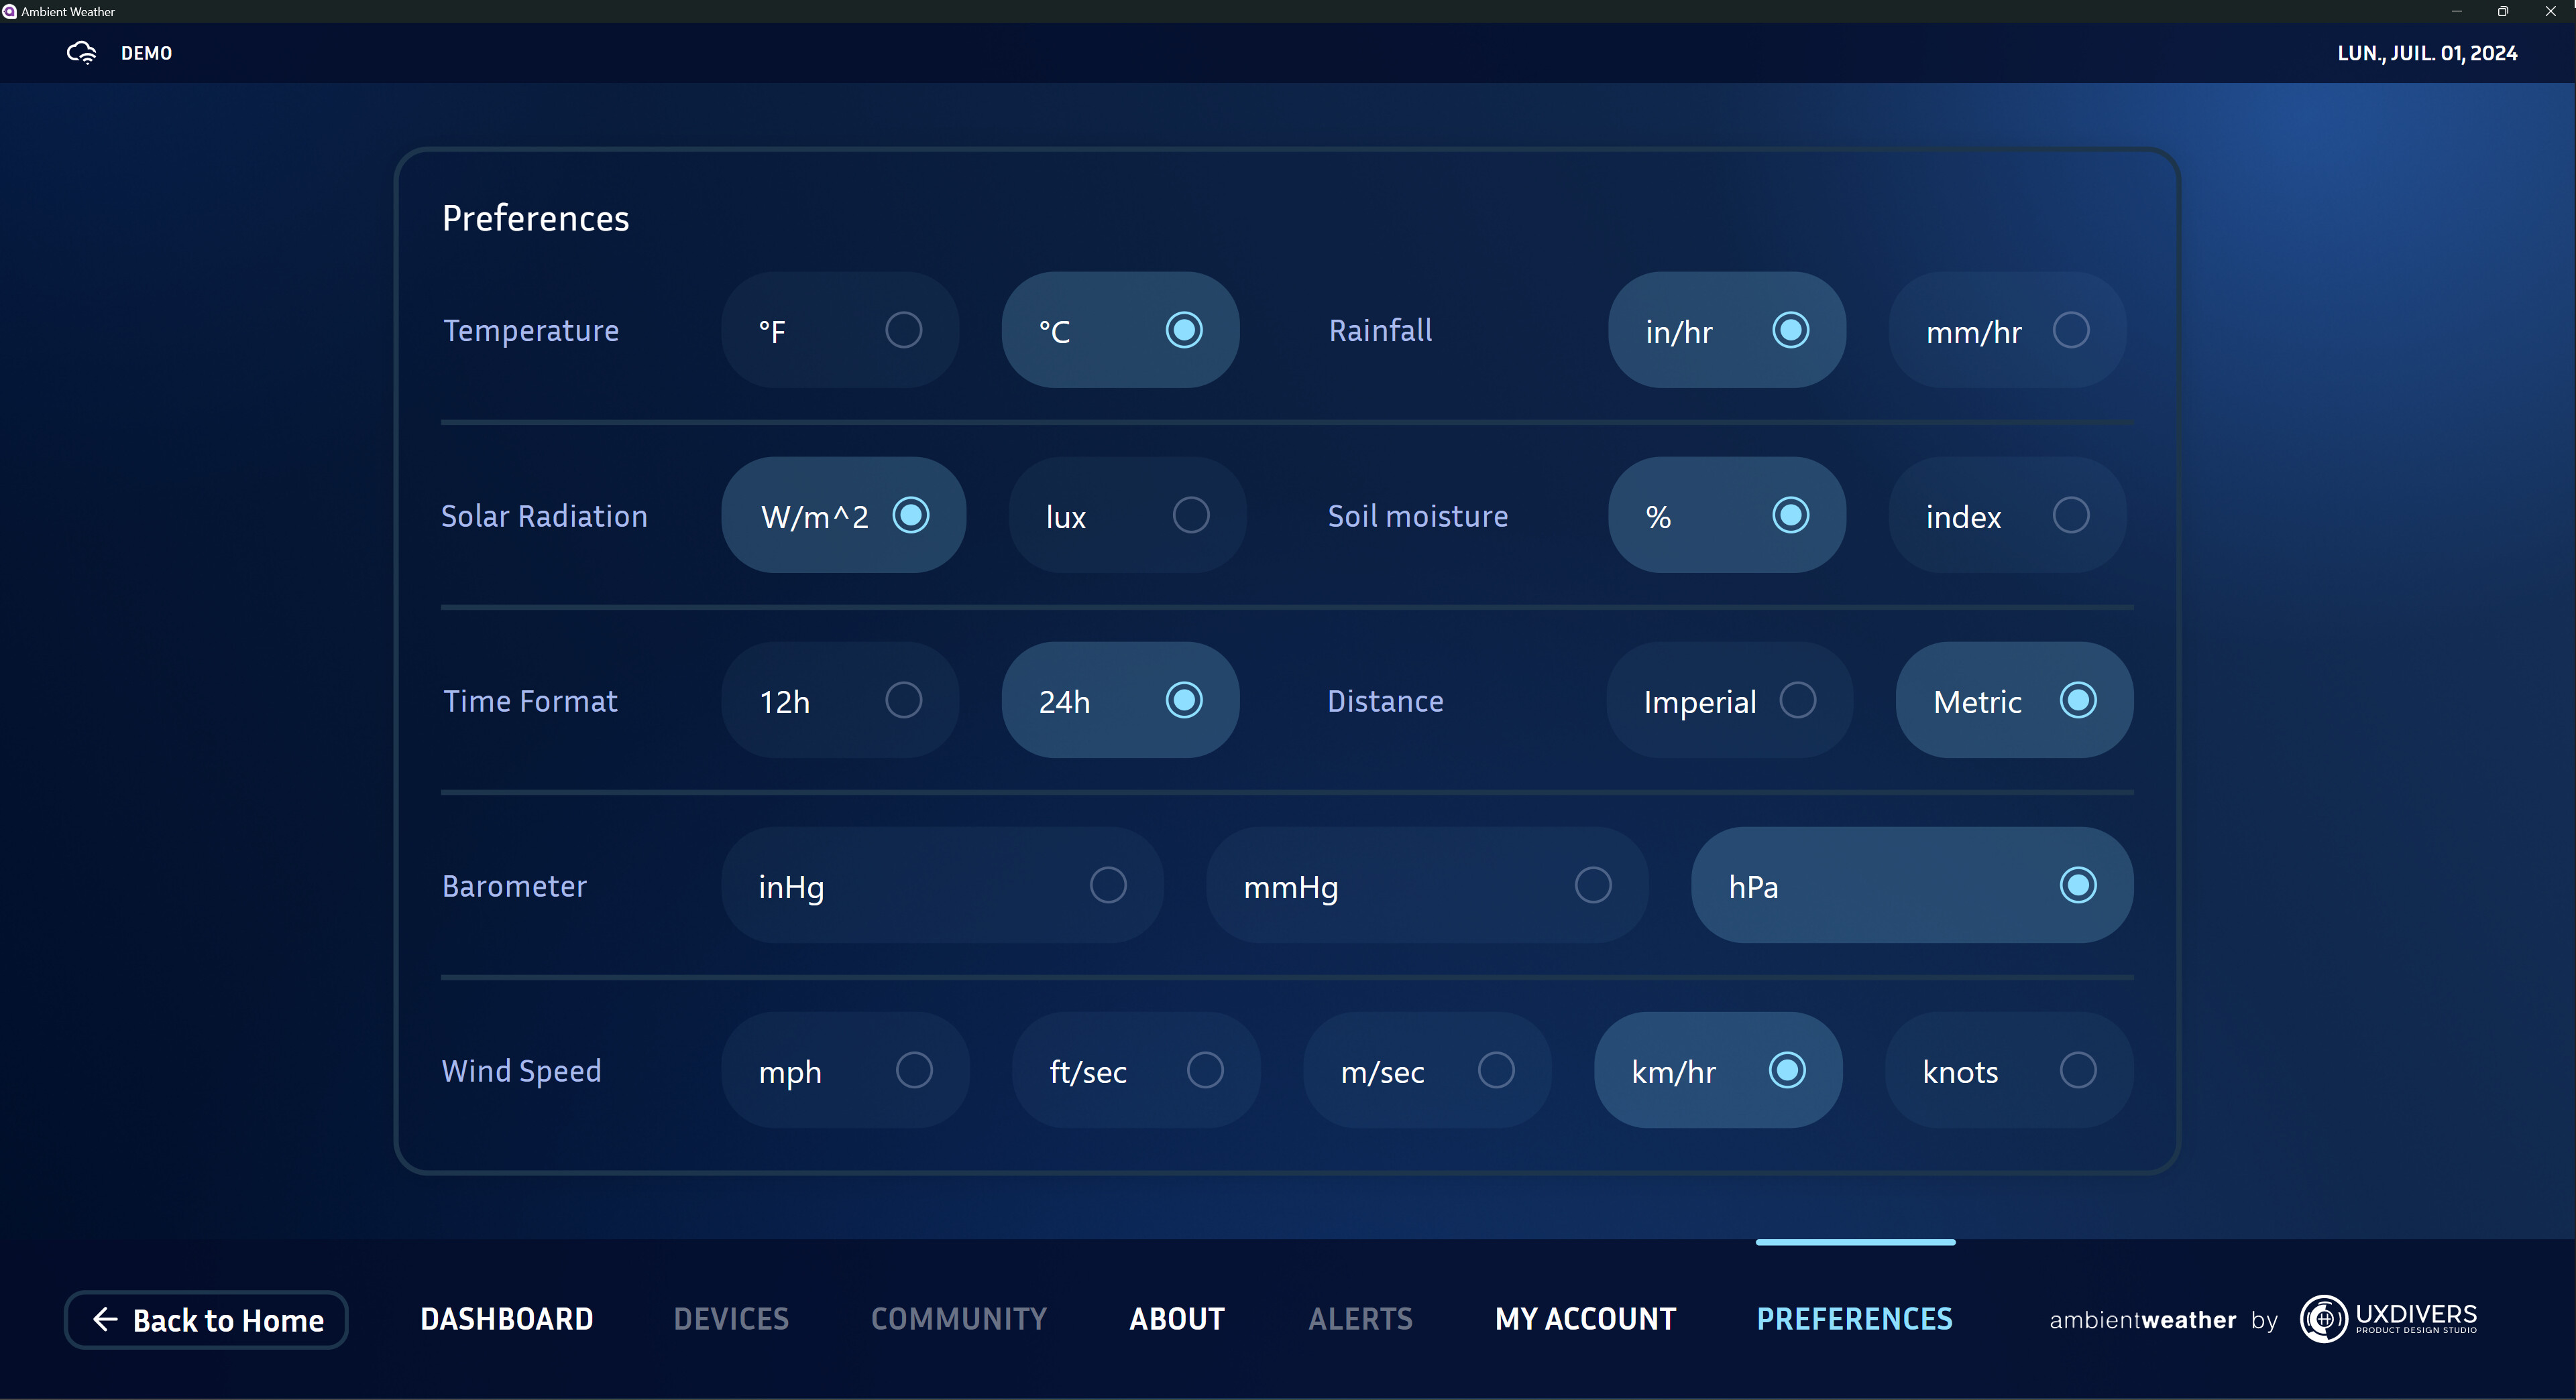2576x1400 pixels.
Task: Set barometer to hPa
Action: click(1912, 885)
